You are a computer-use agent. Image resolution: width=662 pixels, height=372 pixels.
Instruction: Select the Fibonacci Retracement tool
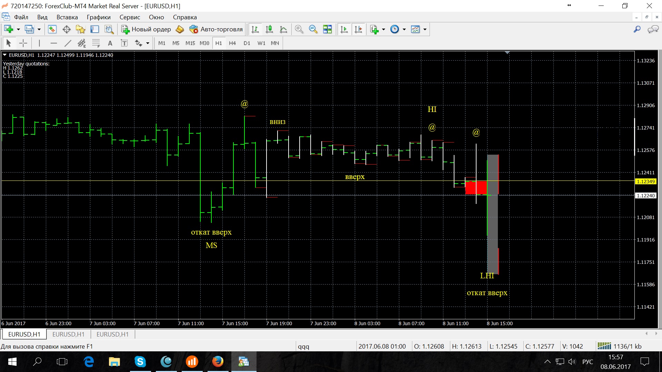click(x=96, y=43)
